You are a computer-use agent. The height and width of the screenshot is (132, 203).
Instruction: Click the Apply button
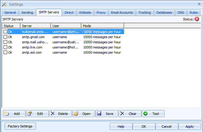point(190,127)
